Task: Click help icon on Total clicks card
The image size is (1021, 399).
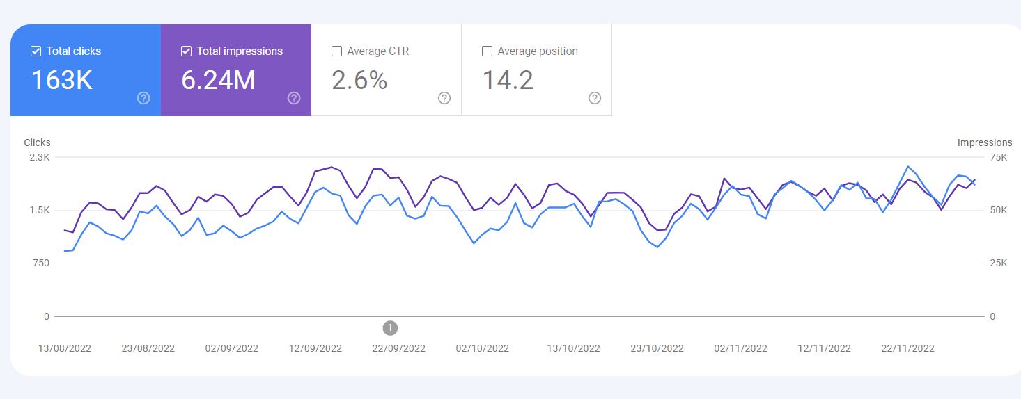Action: [143, 98]
